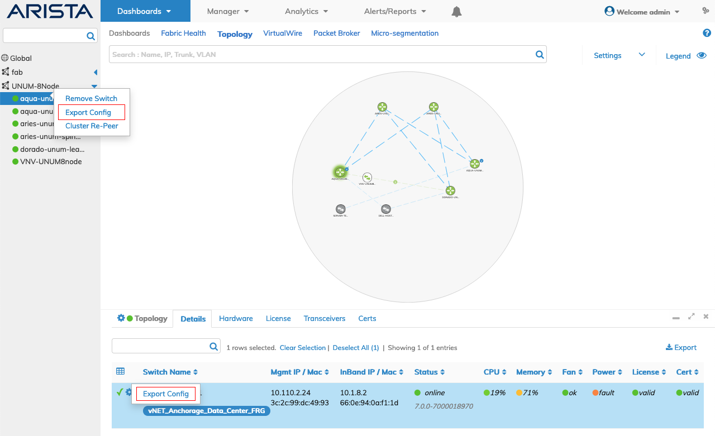Click the green check mark on the selected row
715x436 pixels.
(120, 392)
